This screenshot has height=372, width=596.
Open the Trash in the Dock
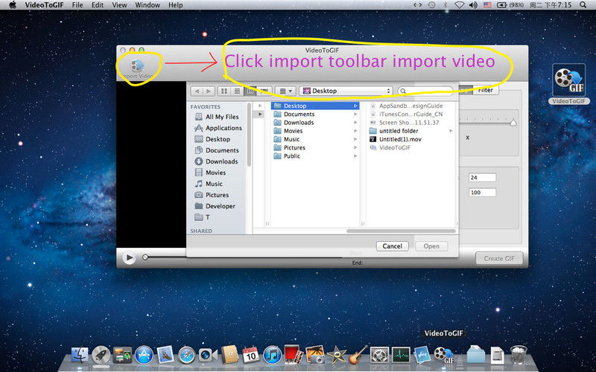coord(519,355)
